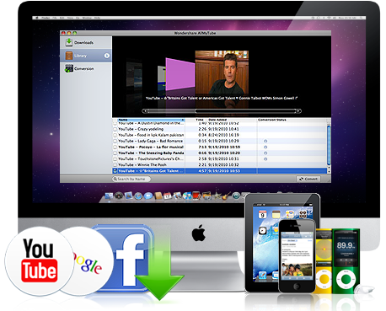
Task: Open the Apple menu in menu bar
Action: click(x=36, y=18)
